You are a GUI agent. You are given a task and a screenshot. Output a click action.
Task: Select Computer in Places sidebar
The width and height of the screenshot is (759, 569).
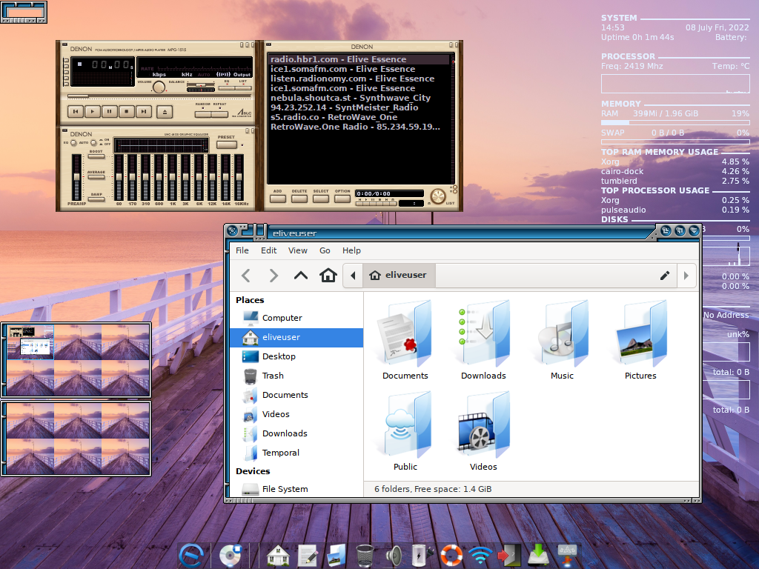296,318
